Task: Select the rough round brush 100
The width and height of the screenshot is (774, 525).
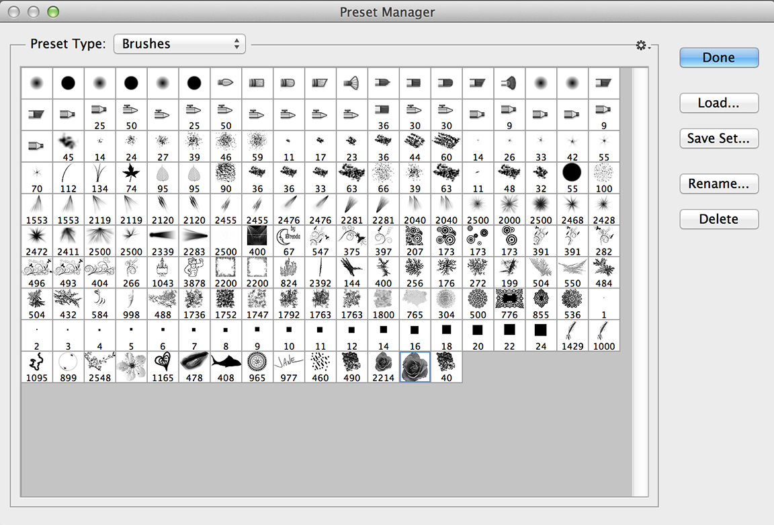Action: (604, 177)
